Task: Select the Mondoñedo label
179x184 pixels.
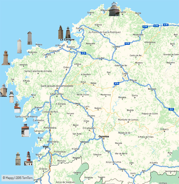Action: (x=138, y=35)
